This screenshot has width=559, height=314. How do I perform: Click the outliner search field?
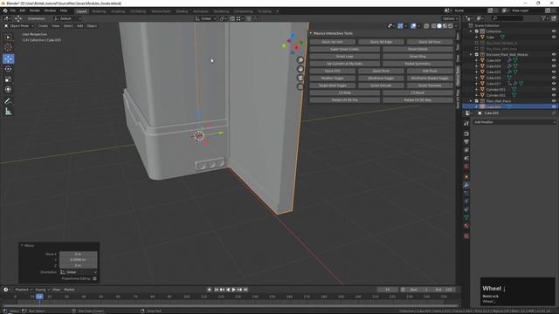[x=507, y=18]
